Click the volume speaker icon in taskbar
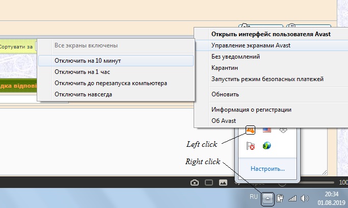This screenshot has width=348, height=208. point(305,198)
